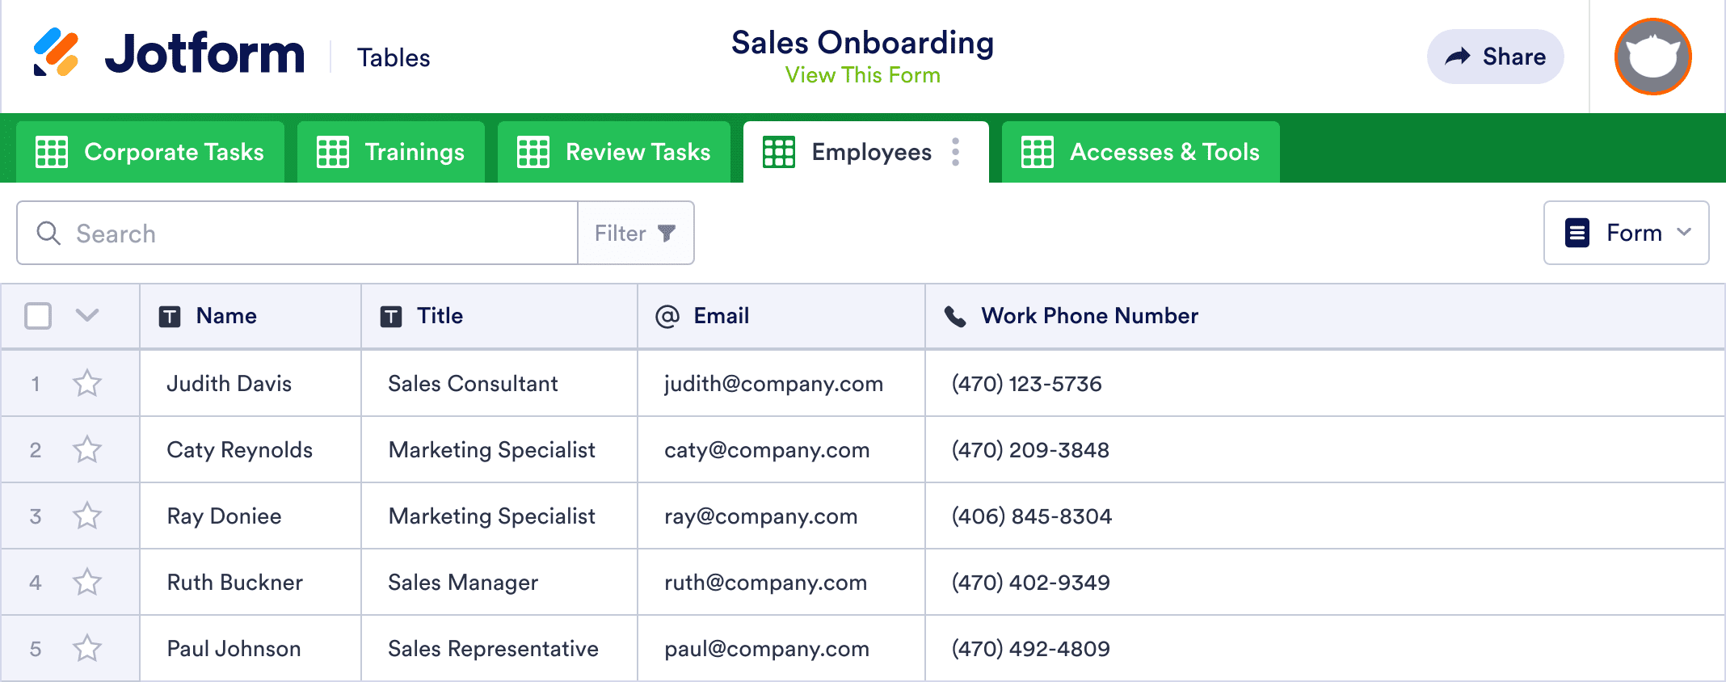The image size is (1726, 682).
Task: Open the user profile avatar
Action: 1652,57
